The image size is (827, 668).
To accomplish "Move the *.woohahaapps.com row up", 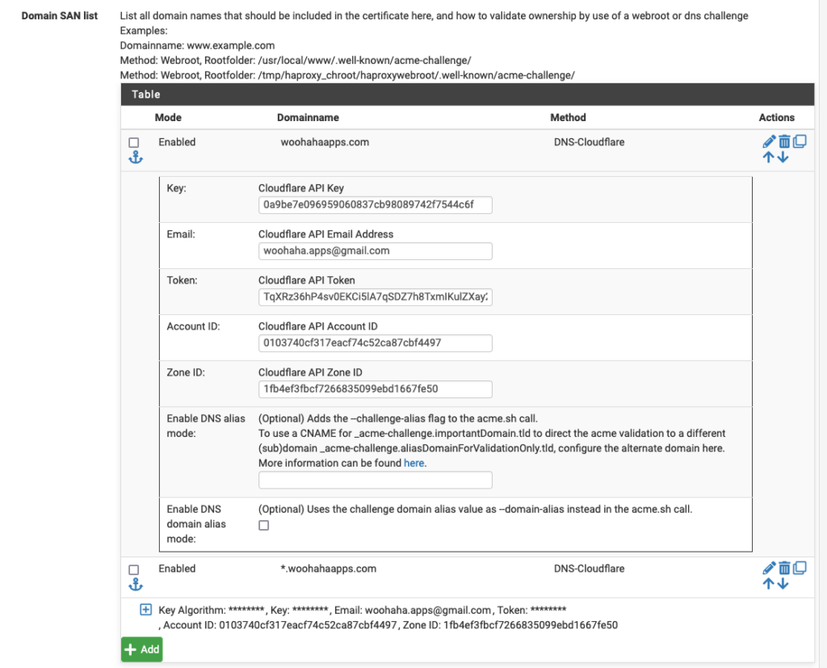I will click(x=769, y=583).
